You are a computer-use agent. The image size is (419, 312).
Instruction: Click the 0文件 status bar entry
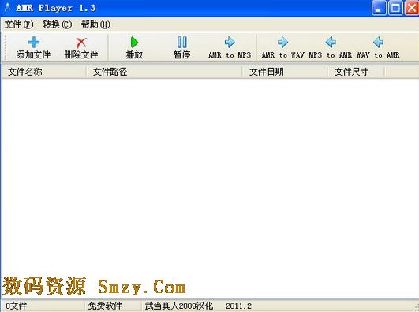[17, 306]
